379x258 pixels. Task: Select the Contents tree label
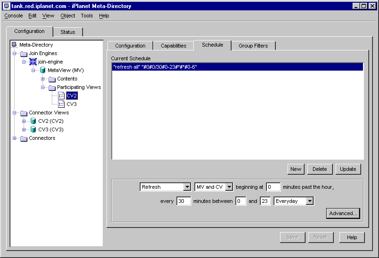coord(67,79)
